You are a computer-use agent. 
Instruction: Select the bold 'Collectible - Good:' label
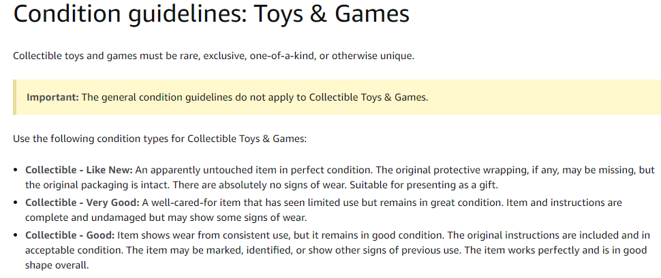click(70, 235)
